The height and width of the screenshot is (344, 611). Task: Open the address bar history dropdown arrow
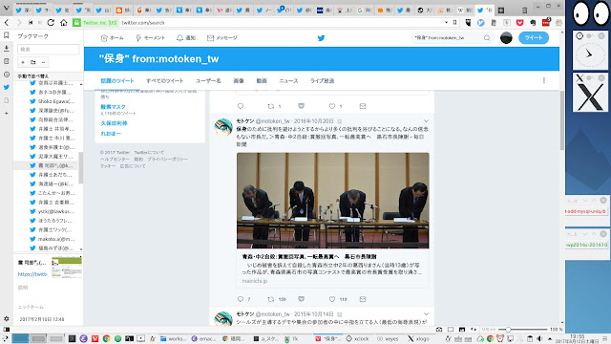coord(446,23)
